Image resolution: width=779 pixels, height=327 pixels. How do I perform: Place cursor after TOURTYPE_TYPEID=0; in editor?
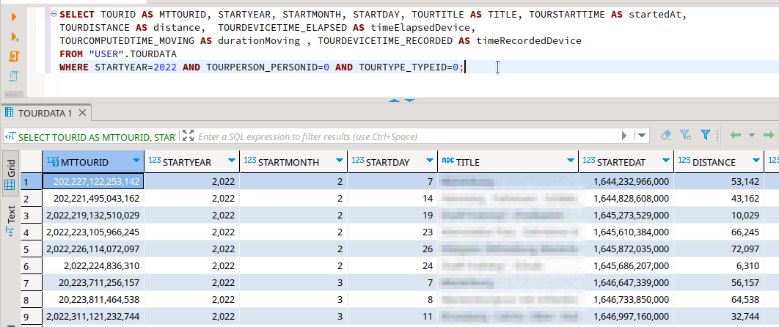[x=465, y=67]
